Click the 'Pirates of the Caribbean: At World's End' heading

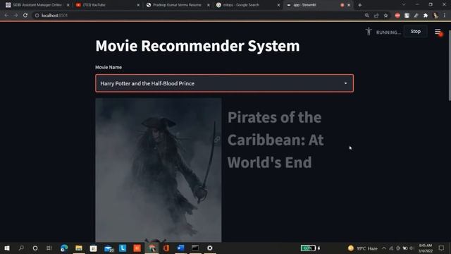(x=276, y=140)
